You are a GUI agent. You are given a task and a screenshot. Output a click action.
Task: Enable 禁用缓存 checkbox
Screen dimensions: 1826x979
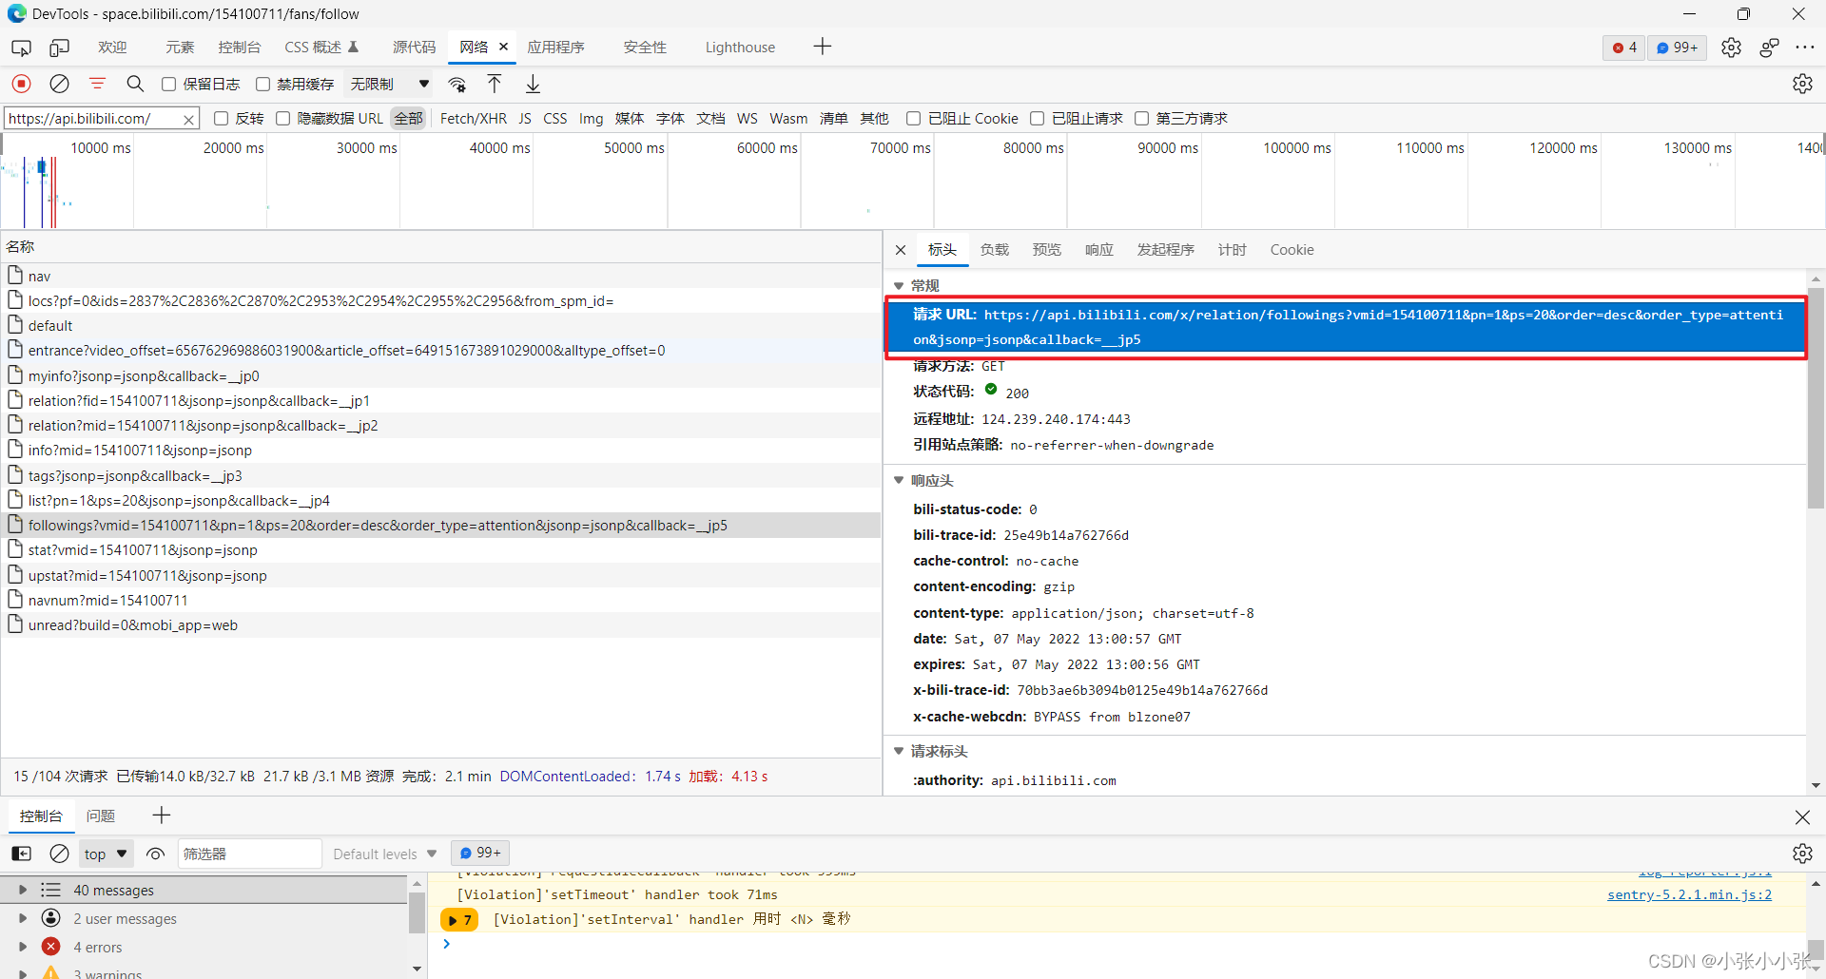[263, 84]
